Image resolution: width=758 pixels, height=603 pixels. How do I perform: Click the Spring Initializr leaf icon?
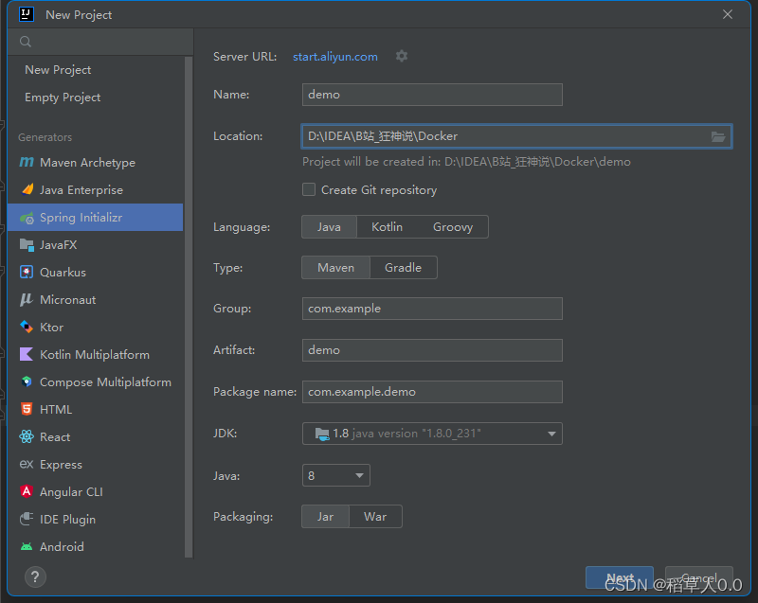pos(27,218)
